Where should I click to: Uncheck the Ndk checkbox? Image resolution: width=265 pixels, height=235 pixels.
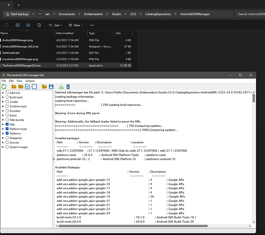click(x=7, y=124)
